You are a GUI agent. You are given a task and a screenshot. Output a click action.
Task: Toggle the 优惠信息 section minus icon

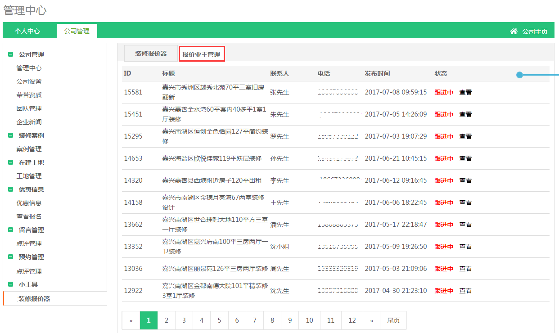click(10, 189)
